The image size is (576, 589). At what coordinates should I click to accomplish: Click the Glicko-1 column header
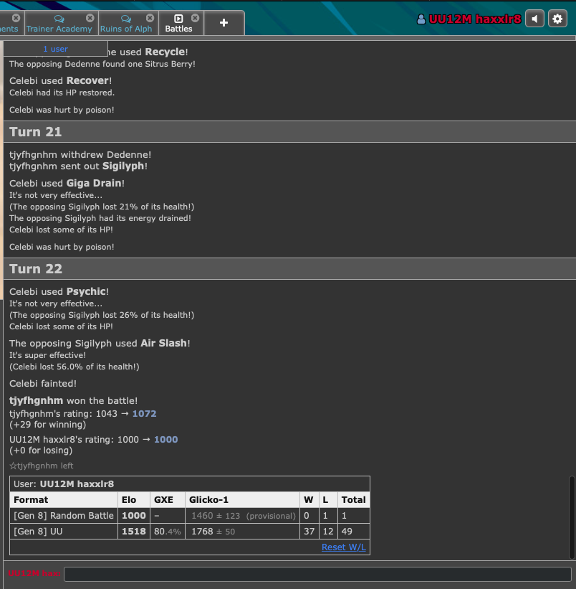(x=242, y=500)
